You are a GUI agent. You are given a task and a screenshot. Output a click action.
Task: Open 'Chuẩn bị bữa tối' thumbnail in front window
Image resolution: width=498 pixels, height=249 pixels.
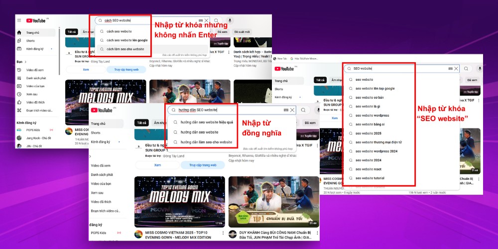(274, 202)
